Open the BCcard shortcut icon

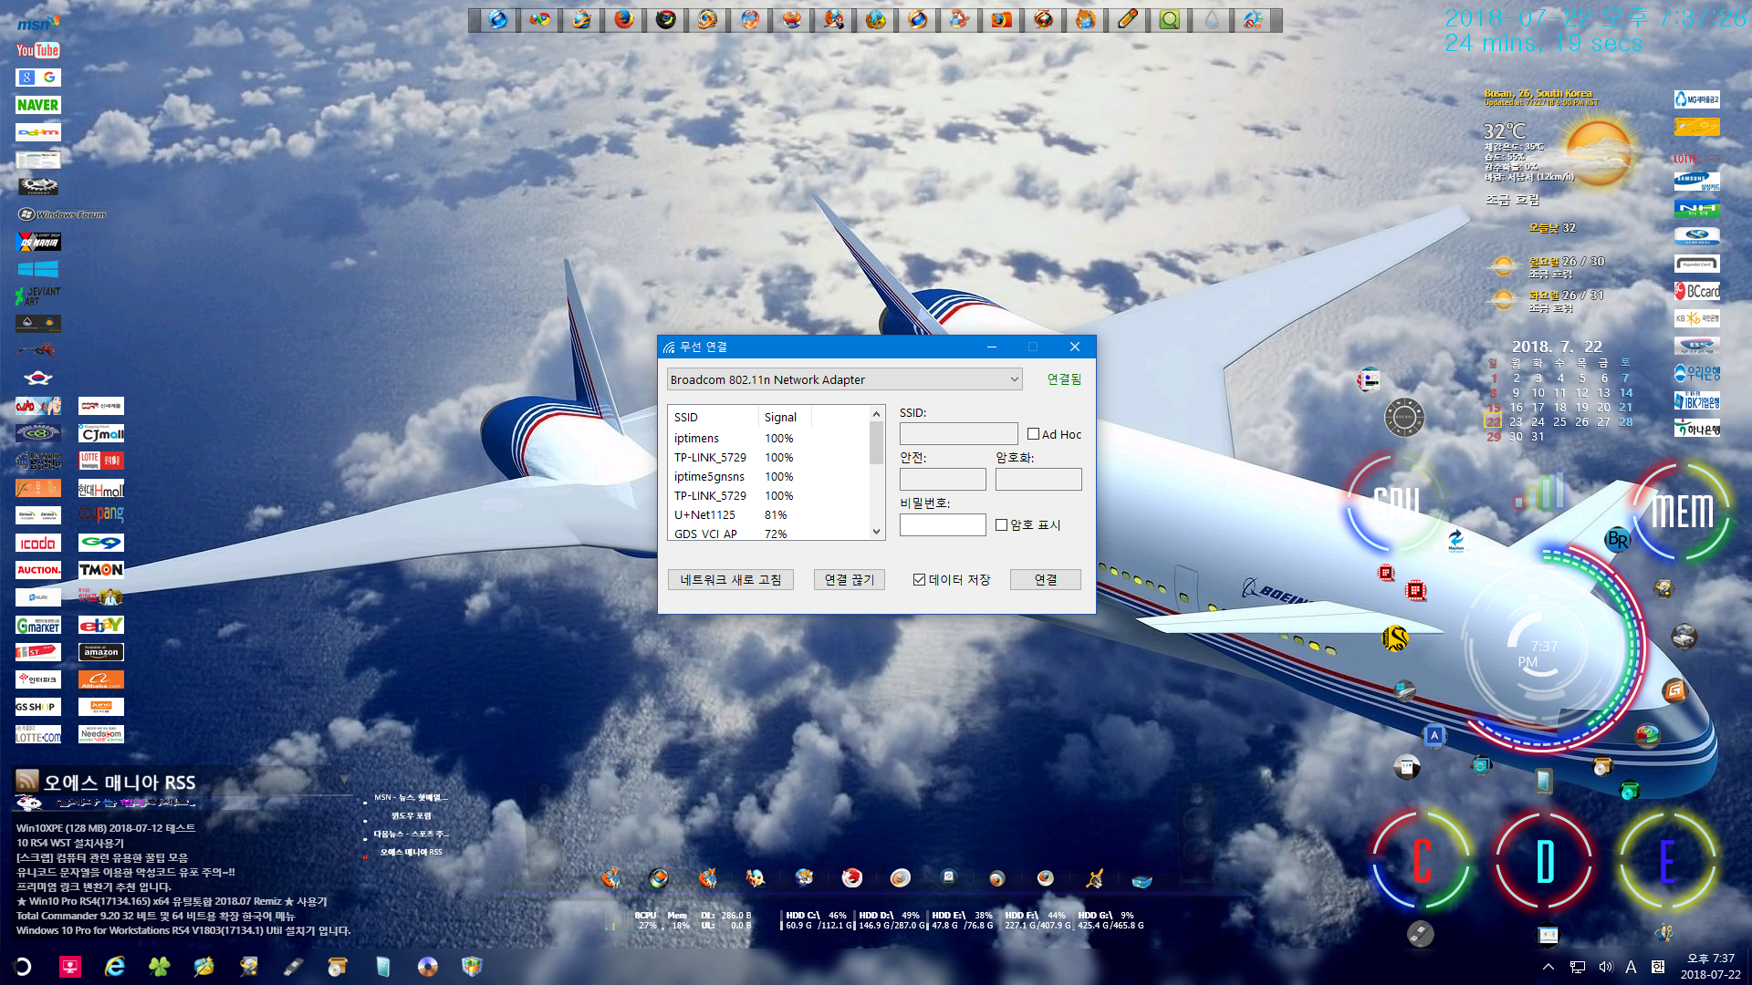[1696, 292]
